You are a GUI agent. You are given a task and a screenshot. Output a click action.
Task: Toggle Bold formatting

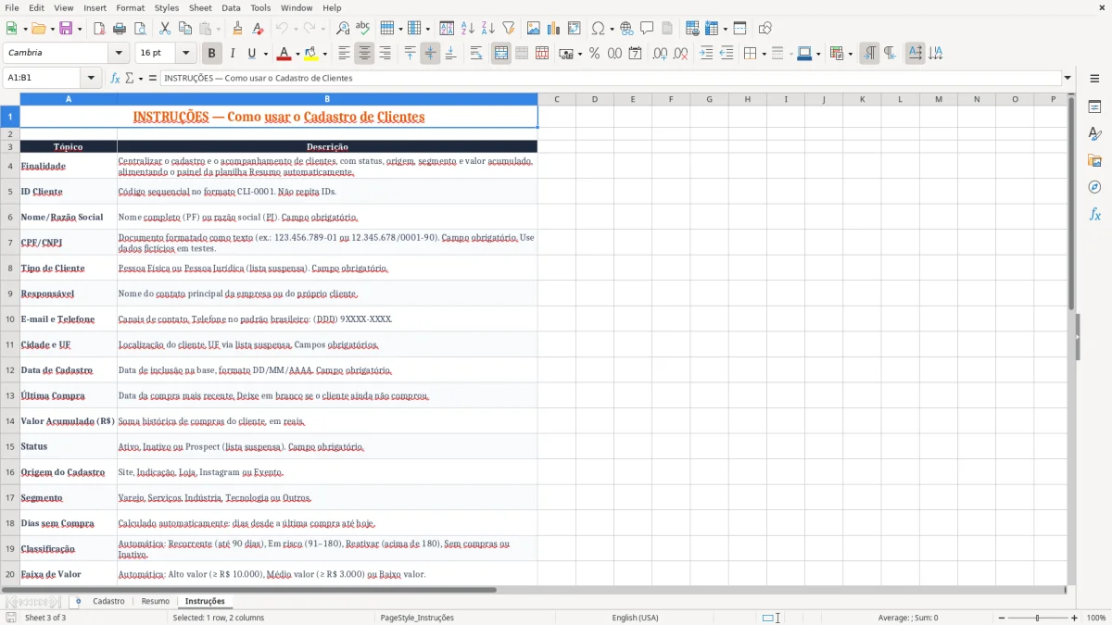212,54
